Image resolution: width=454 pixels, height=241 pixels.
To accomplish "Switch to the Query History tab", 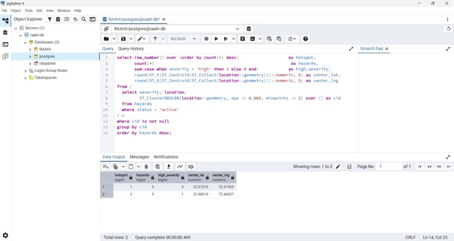I will coord(131,49).
